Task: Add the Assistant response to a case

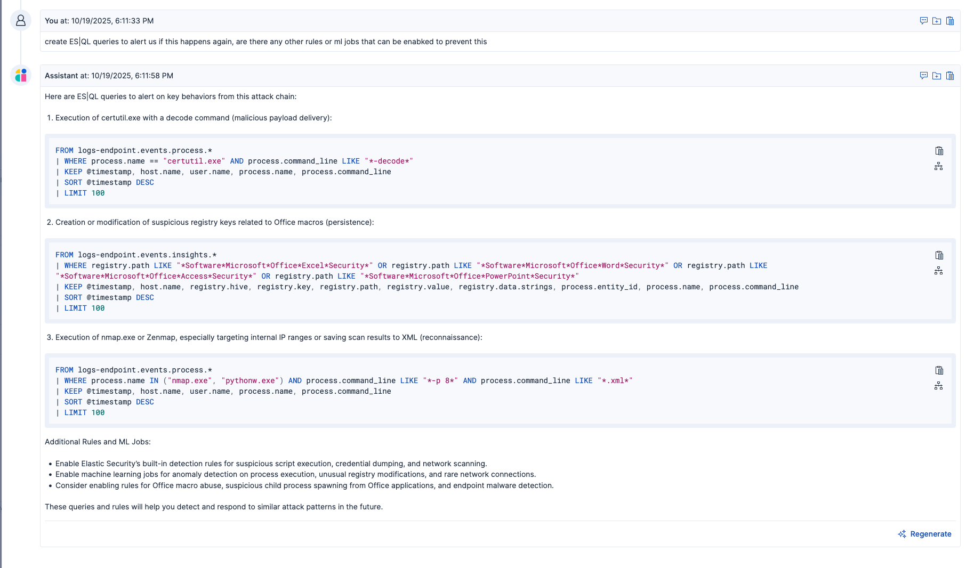Action: [x=937, y=76]
